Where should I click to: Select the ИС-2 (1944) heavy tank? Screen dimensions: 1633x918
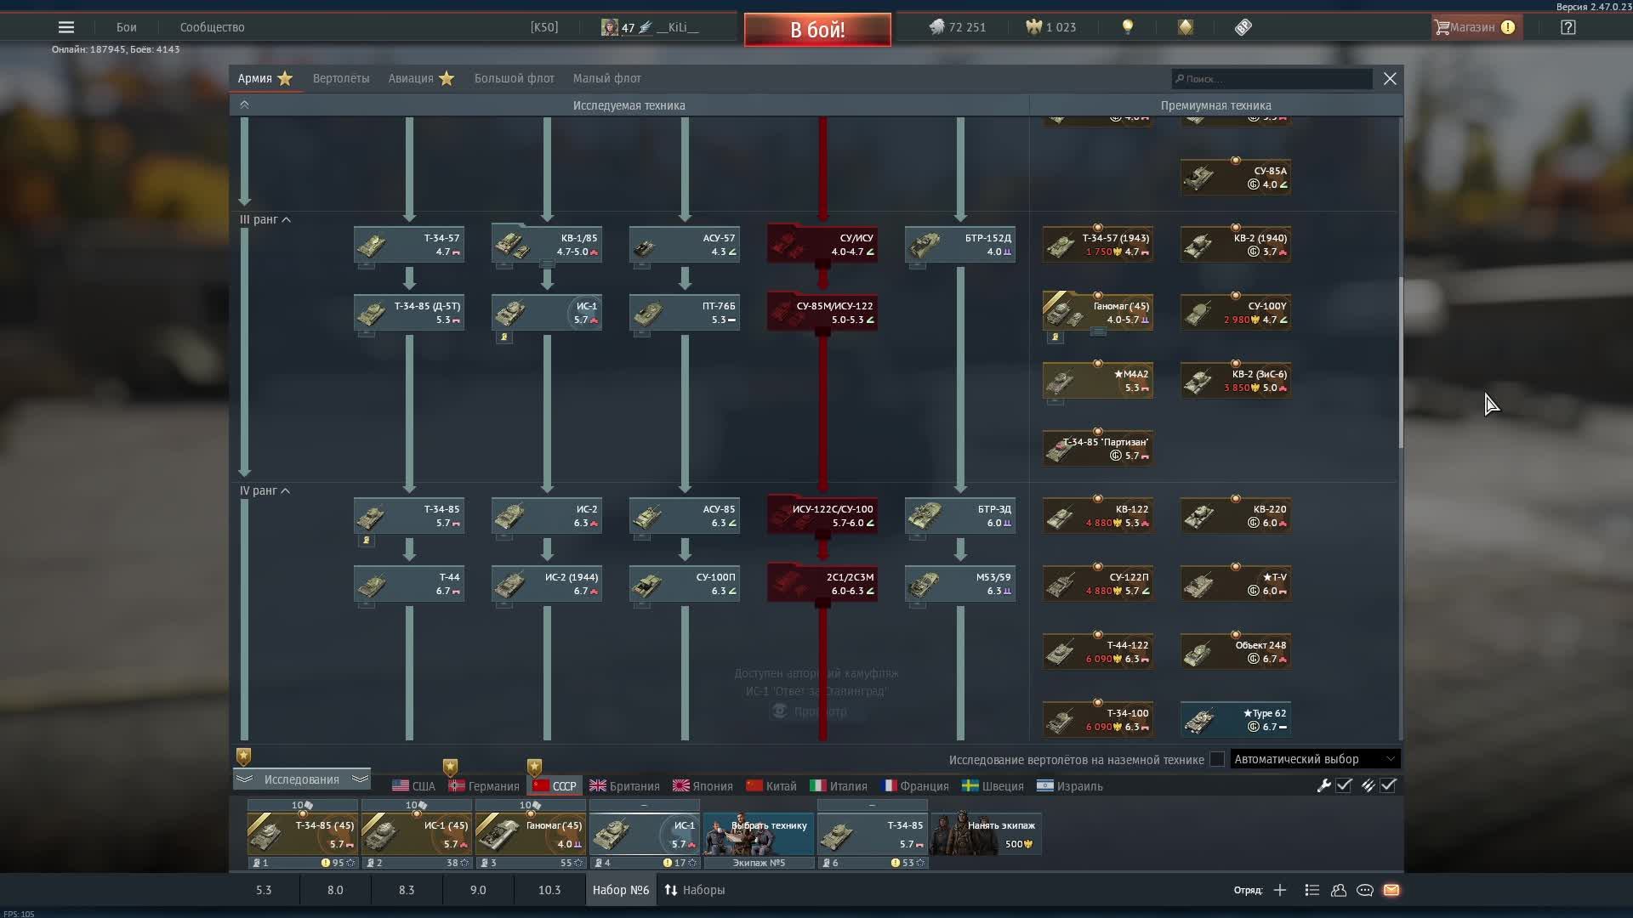(547, 584)
